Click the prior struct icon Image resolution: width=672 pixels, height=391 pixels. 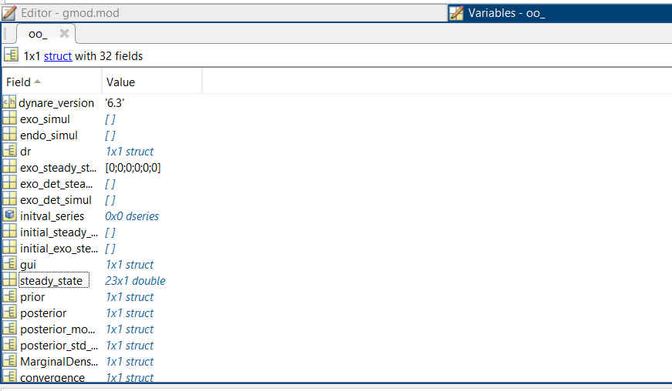(9, 296)
